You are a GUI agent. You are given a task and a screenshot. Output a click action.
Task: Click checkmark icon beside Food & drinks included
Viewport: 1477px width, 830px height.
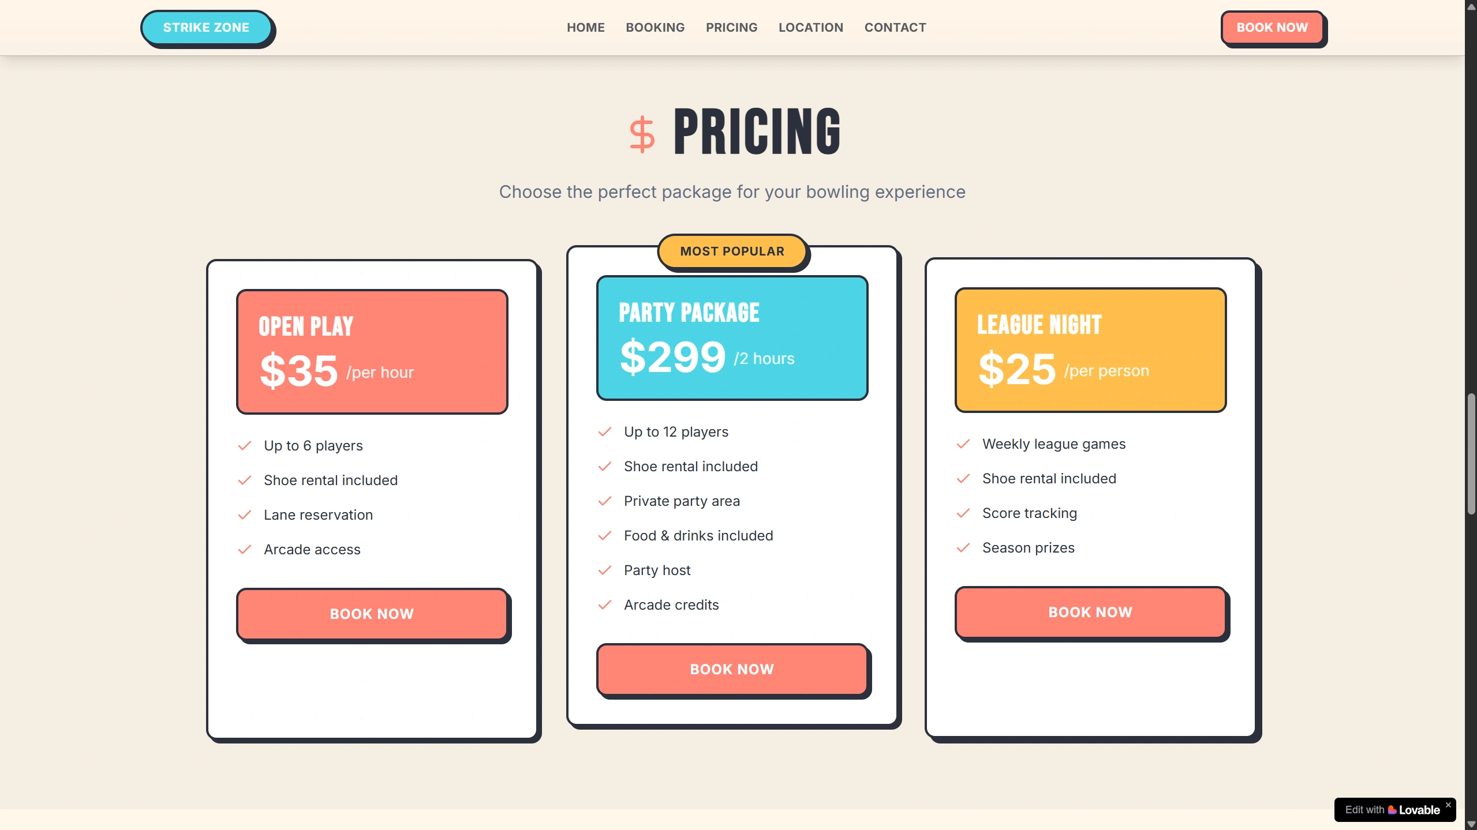click(604, 536)
